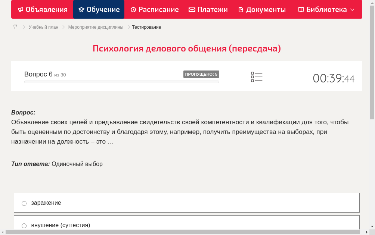Image resolution: width=375 pixels, height=235 pixels.
Task: Expand the Библиотека dropdown chevron
Action: (351, 10)
